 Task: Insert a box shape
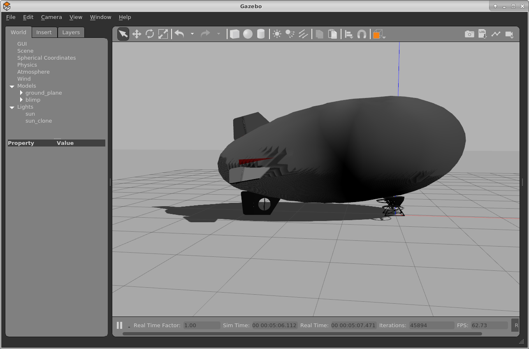234,34
